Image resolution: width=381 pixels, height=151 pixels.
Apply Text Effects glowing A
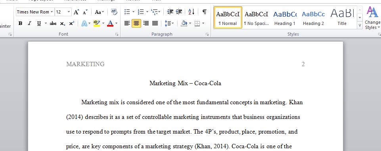tap(84, 23)
